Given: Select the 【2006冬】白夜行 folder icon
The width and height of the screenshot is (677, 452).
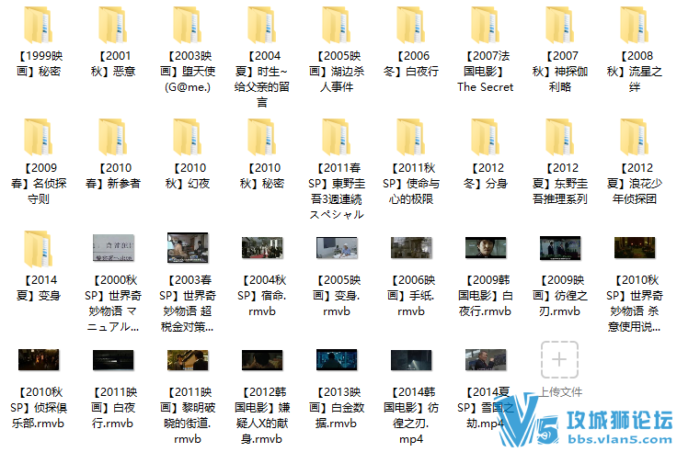Looking at the screenshot, I should (x=411, y=25).
